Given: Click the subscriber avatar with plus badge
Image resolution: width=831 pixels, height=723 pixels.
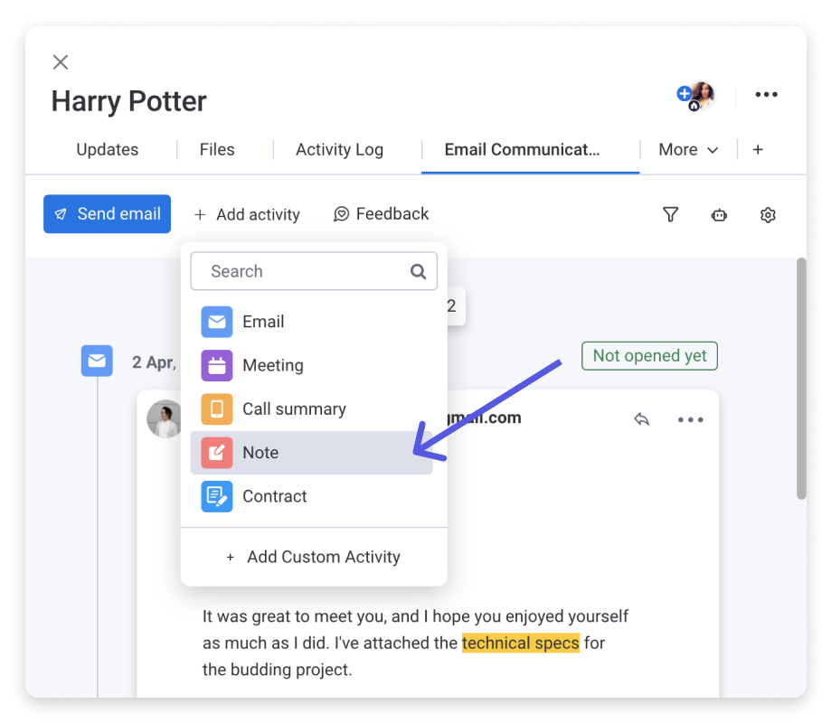Looking at the screenshot, I should click(x=697, y=95).
